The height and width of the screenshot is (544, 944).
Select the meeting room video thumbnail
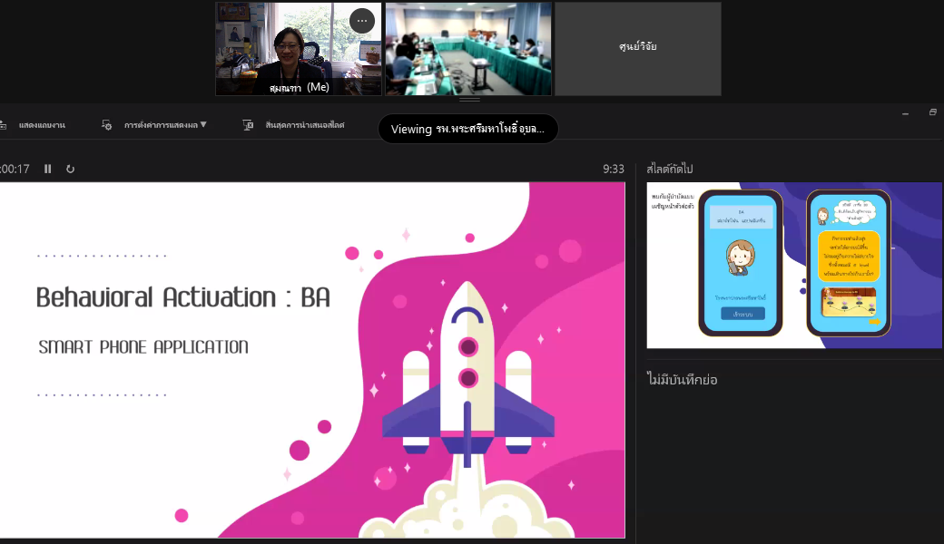467,49
